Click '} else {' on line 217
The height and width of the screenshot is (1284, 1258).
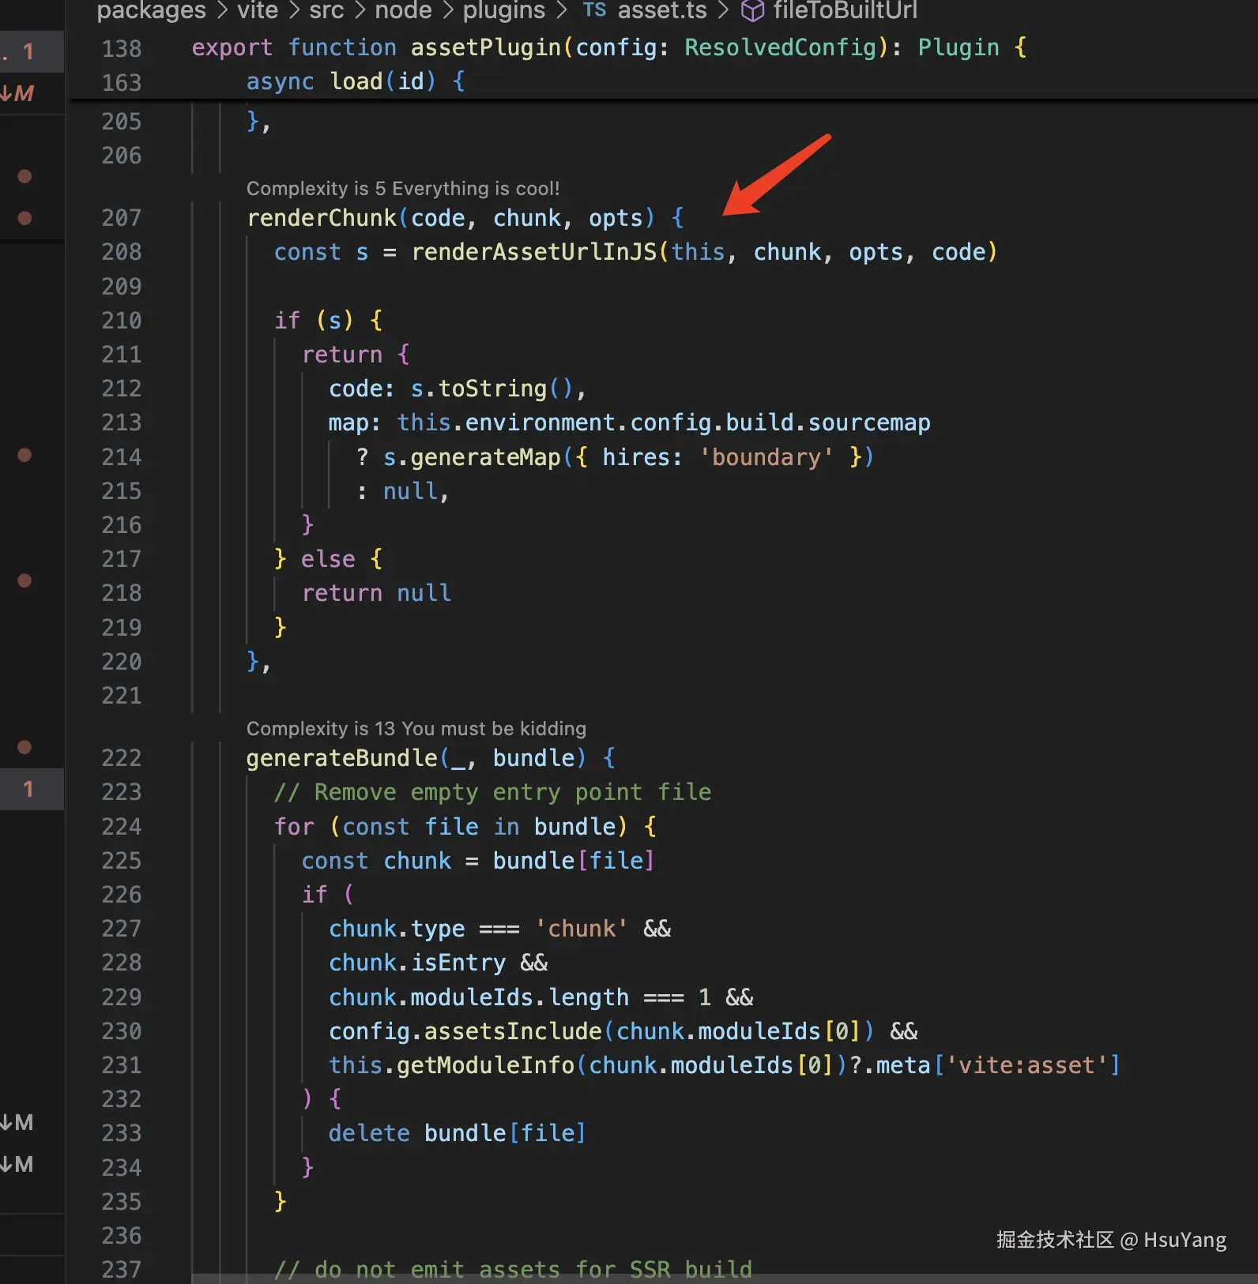[329, 559]
